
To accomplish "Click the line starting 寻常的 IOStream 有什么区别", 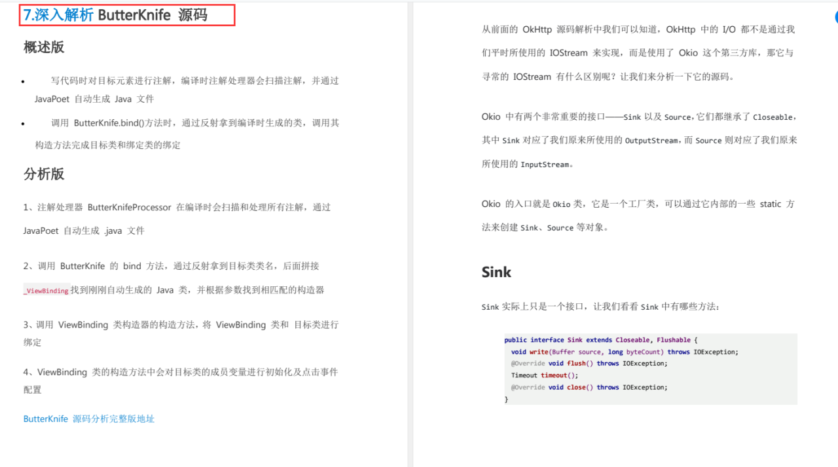I will coord(608,77).
